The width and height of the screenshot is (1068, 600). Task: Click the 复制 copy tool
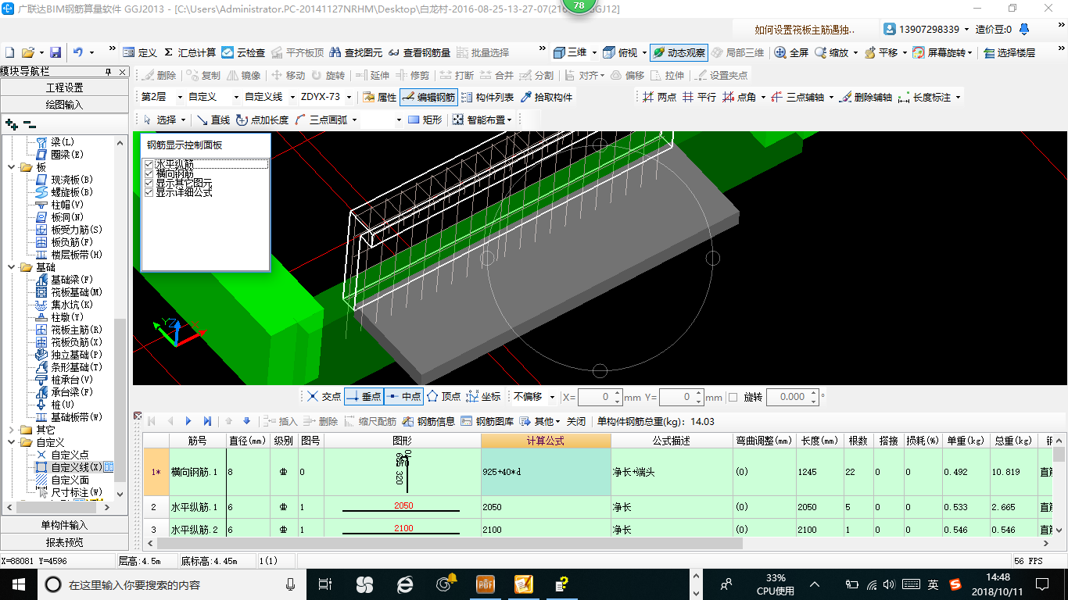pyautogui.click(x=203, y=75)
